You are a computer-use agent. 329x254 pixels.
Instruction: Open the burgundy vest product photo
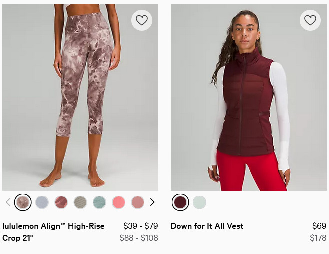pyautogui.click(x=249, y=97)
